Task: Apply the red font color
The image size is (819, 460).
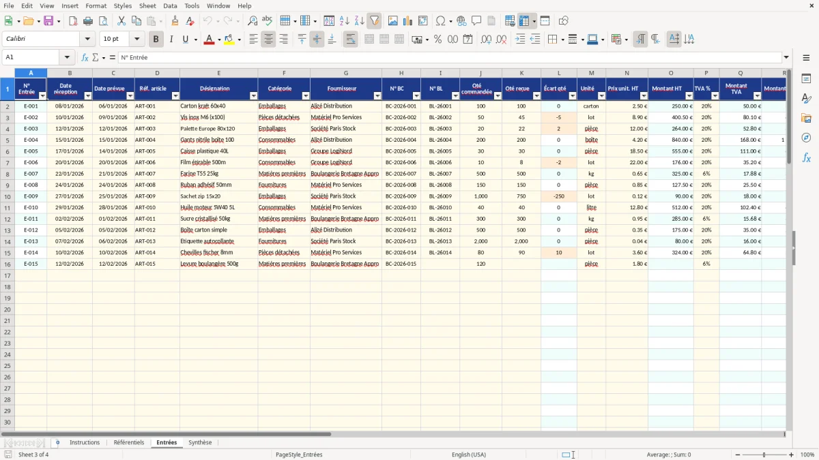Action: coord(208,40)
